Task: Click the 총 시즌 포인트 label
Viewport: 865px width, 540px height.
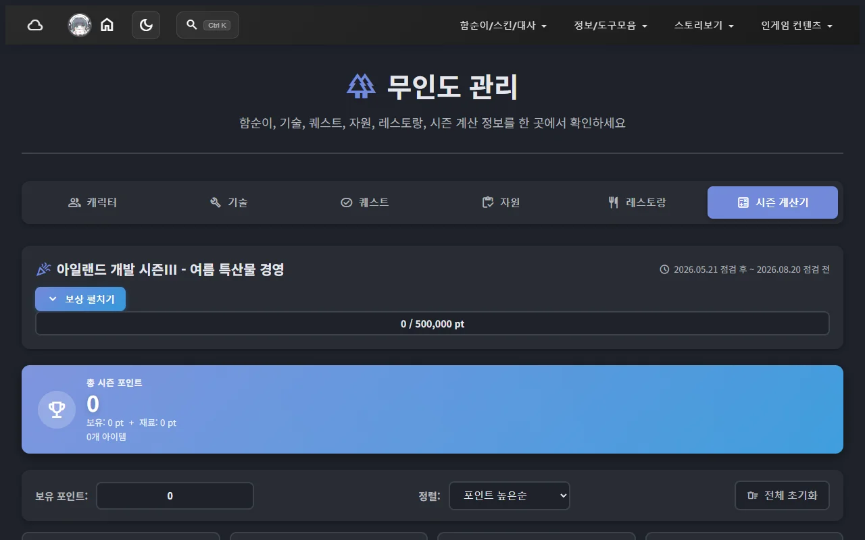Action: 114,383
